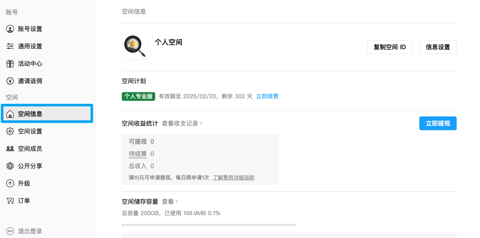Open activity center gift icon
Screen dimensions: 480x238
click(x=10, y=64)
